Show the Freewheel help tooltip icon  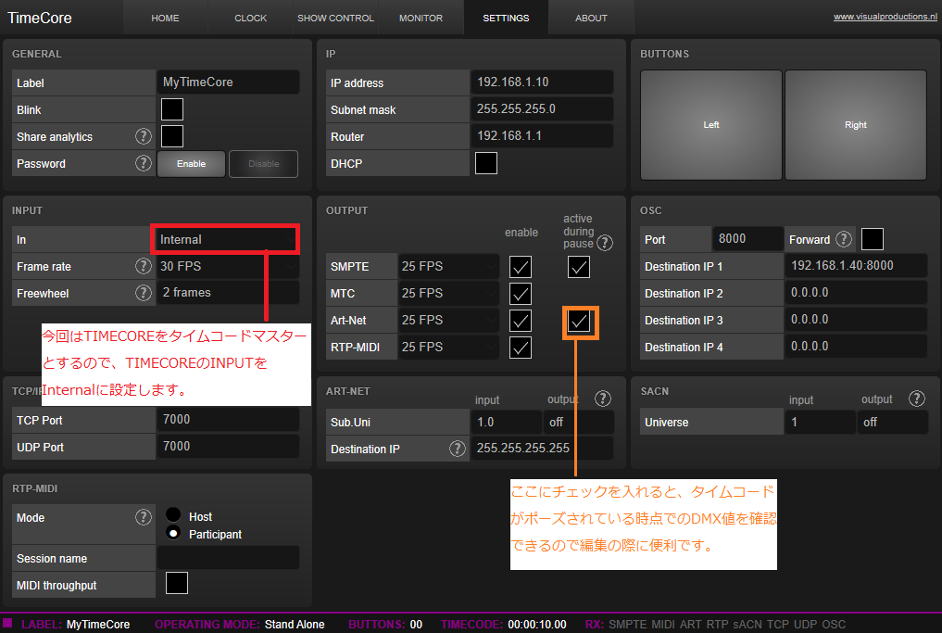click(x=143, y=293)
